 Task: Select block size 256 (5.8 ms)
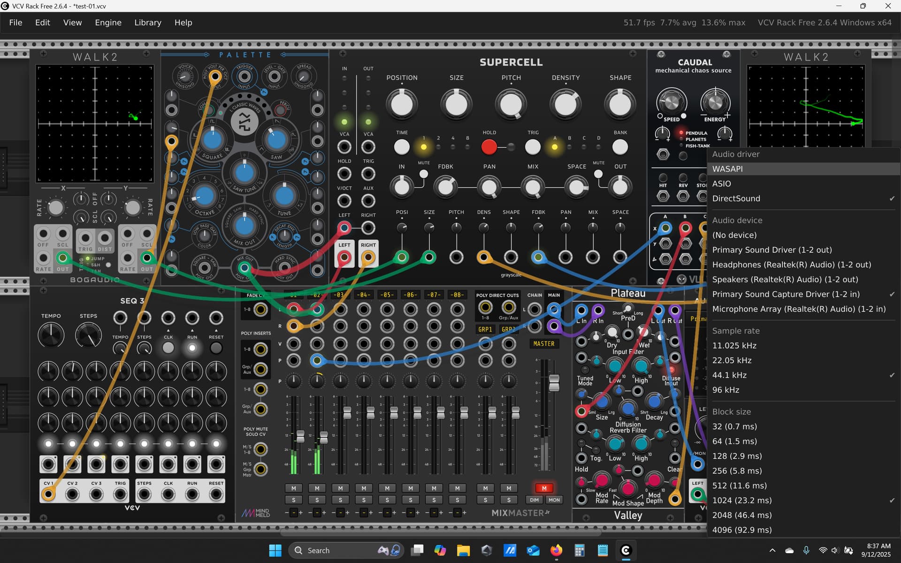(x=737, y=471)
